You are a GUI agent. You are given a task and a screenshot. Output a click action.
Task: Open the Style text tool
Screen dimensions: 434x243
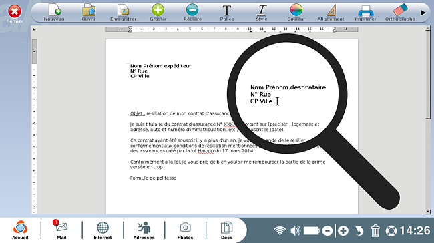(x=262, y=13)
